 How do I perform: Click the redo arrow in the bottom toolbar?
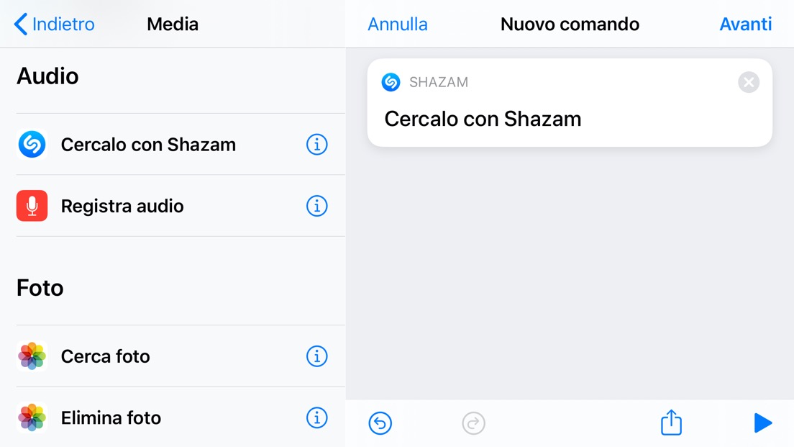pyautogui.click(x=473, y=423)
